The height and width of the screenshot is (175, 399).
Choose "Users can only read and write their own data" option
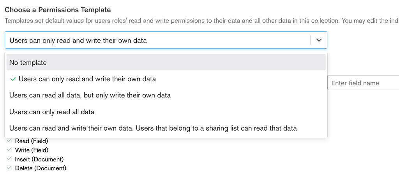(x=87, y=79)
